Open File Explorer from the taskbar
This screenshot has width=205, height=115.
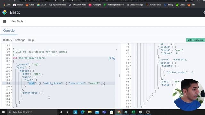coord(90,112)
